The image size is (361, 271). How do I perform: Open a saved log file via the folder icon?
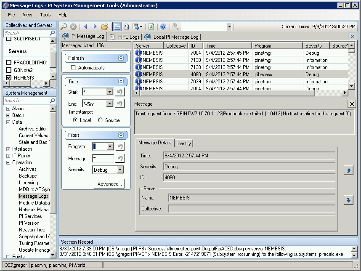coord(104,27)
